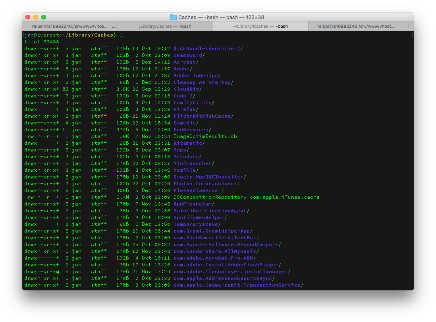Click the 26 Sep 15:29 date of CloudKit
The image size is (436, 322).
coord(151,89)
